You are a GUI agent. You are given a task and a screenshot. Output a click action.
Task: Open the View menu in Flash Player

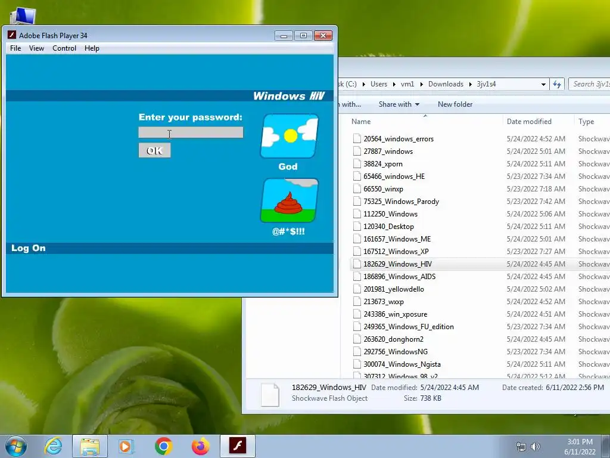pos(36,48)
